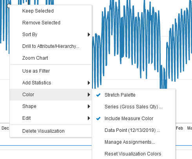Choose Keep Selected from context menu
The image size is (192, 159).
coord(51,11)
